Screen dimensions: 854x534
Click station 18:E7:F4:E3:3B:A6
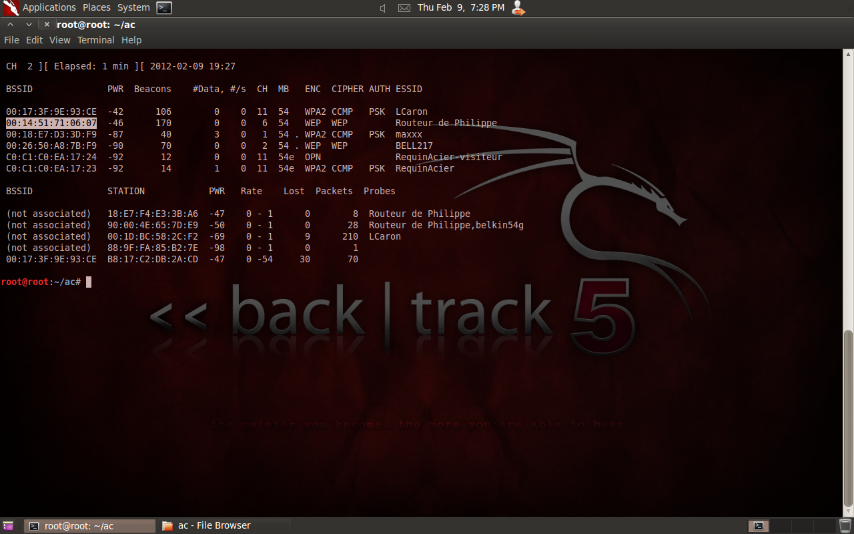[x=153, y=214]
